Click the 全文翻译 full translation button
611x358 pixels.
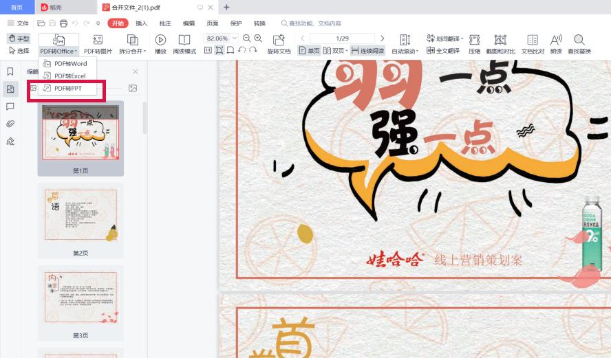click(x=443, y=51)
